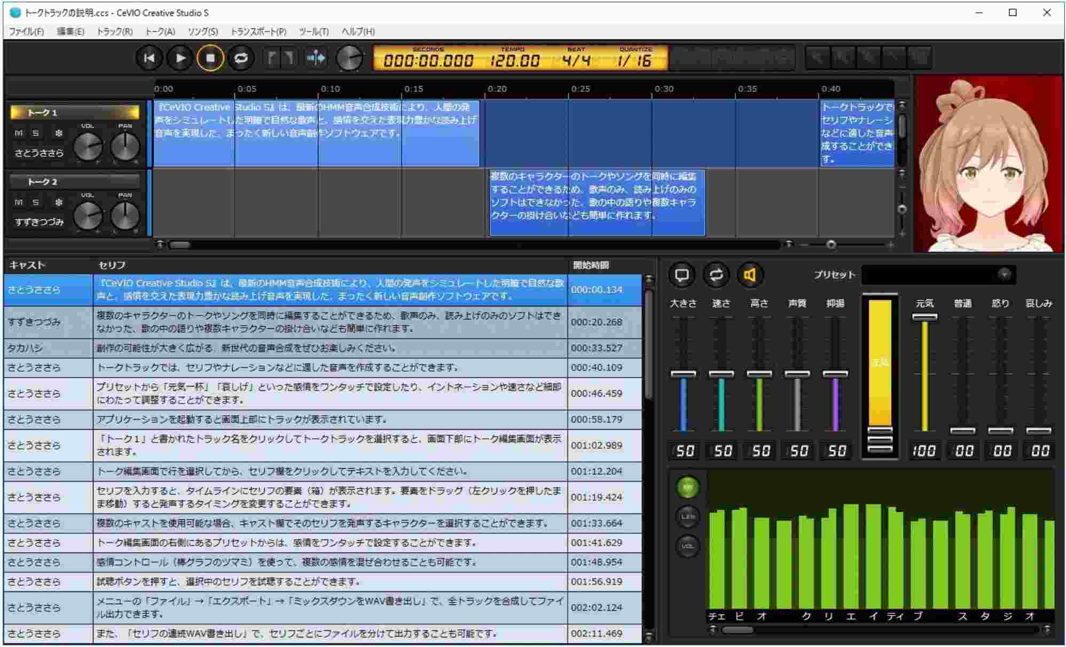Click the 哀しみ emotion slider handle
Viewport: 1066px width, 647px height.
click(x=1039, y=430)
